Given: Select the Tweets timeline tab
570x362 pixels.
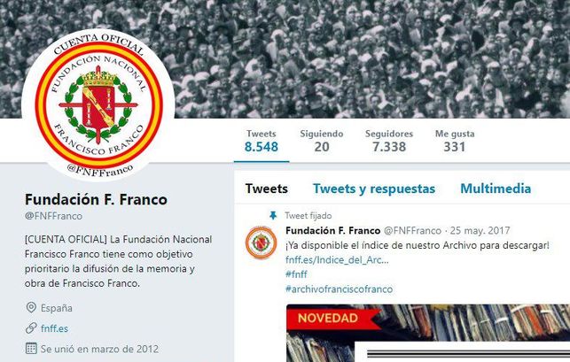Looking at the screenshot, I should pyautogui.click(x=267, y=189).
